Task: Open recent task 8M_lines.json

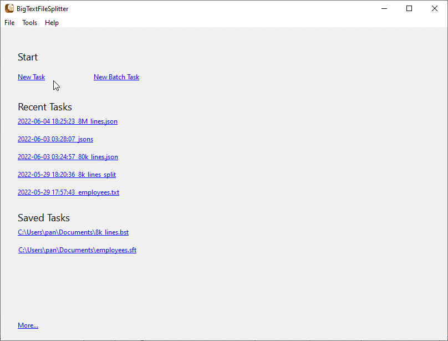Action: pos(68,121)
